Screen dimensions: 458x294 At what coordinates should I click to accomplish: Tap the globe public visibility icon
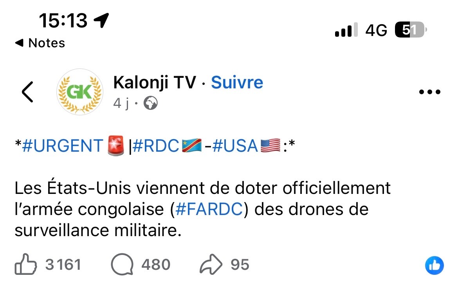pyautogui.click(x=151, y=104)
